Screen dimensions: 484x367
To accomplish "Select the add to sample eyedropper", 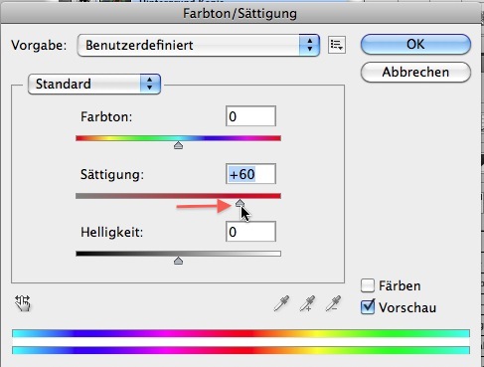I will (x=307, y=303).
